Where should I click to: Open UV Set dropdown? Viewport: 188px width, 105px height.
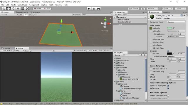(176, 80)
